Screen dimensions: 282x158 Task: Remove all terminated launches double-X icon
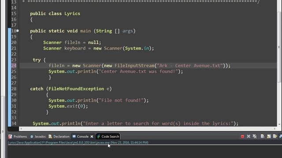255,136
